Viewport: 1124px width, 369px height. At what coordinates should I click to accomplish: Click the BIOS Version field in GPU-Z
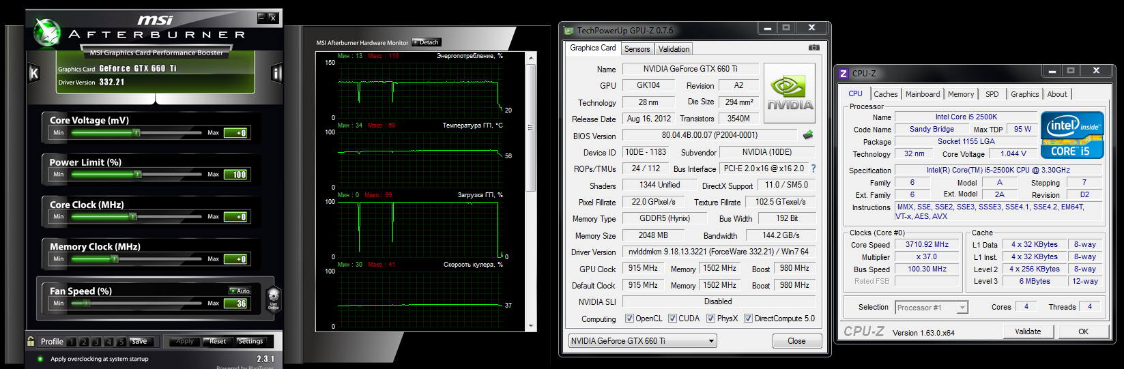click(x=710, y=135)
